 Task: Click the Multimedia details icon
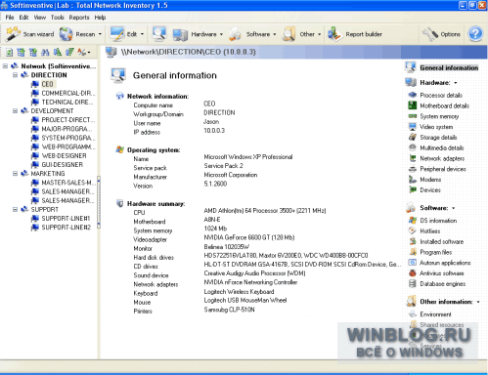[413, 147]
